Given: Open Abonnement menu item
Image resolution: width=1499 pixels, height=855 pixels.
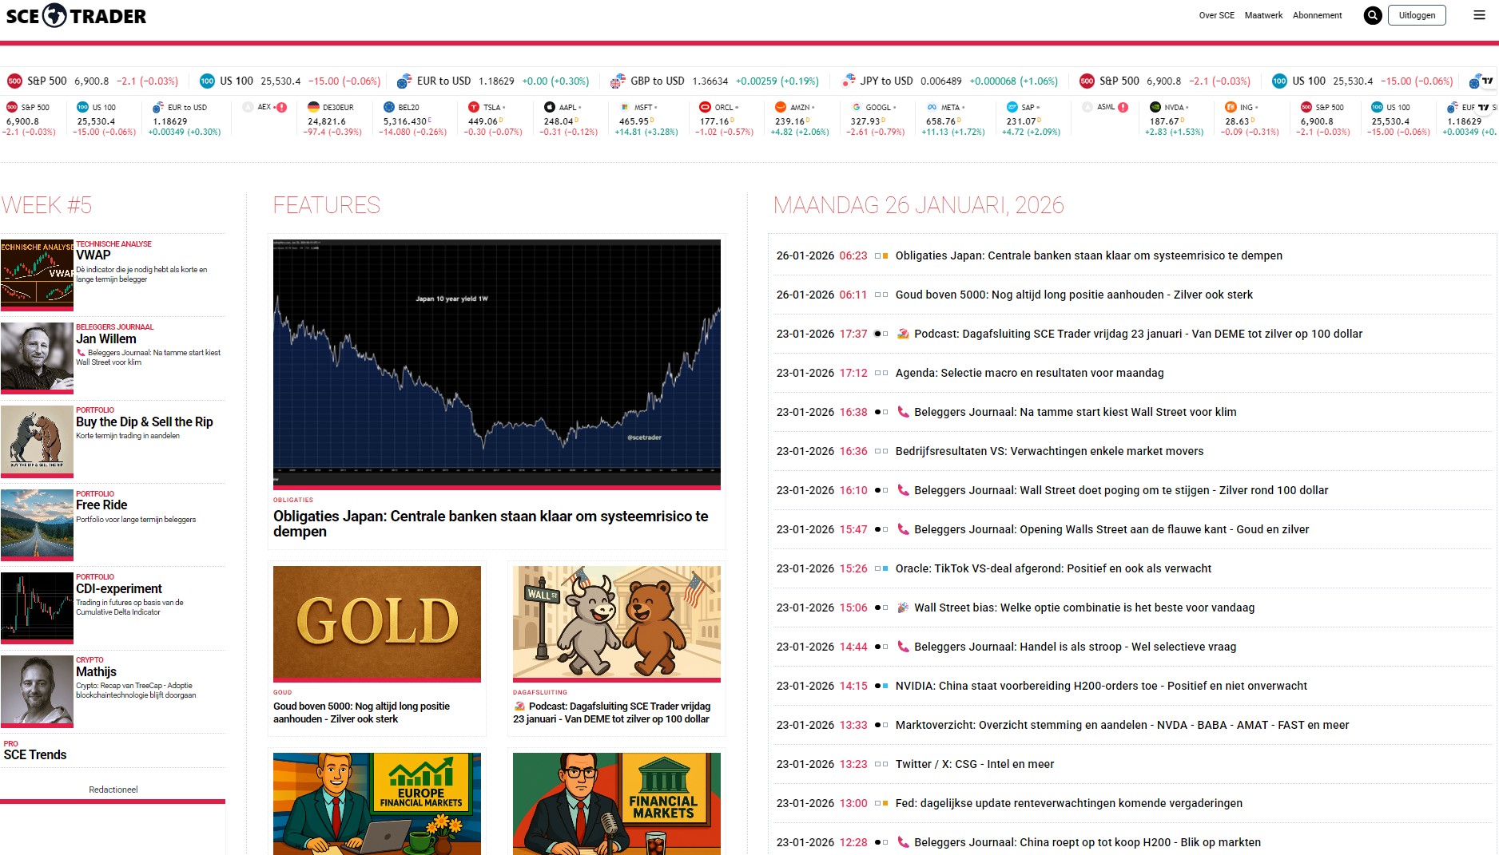Looking at the screenshot, I should coord(1317,15).
